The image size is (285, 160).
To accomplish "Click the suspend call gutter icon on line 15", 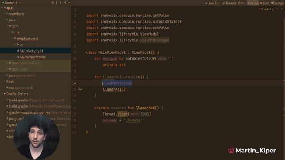I will coord(80,89).
